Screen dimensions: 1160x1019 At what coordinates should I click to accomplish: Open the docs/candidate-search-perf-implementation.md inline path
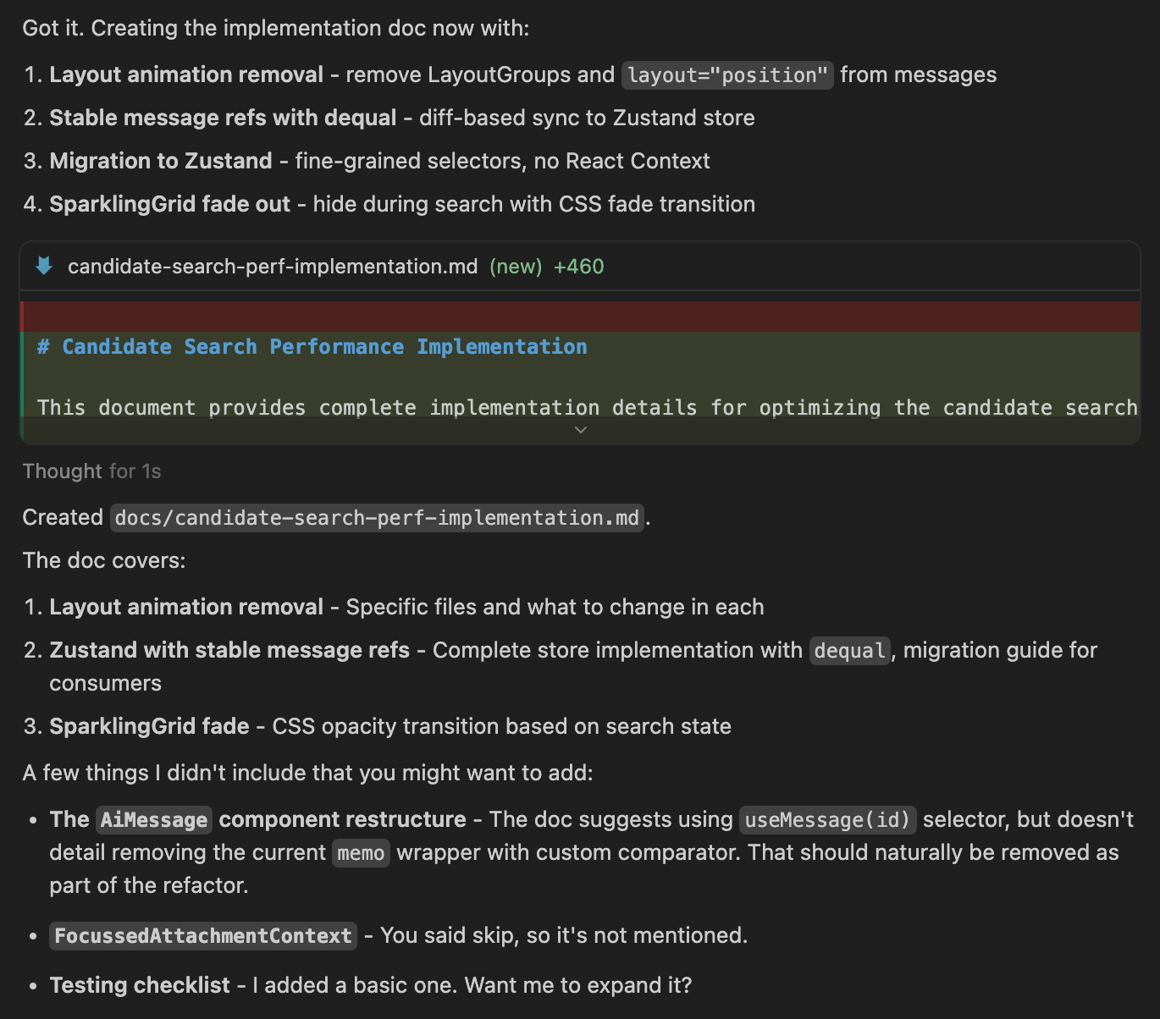tap(377, 518)
